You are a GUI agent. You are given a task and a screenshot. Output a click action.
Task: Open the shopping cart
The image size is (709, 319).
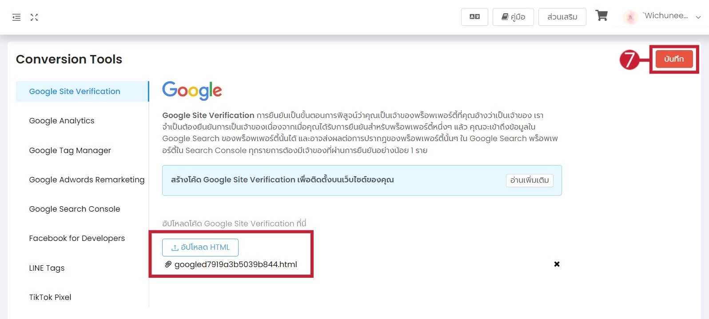coord(601,16)
